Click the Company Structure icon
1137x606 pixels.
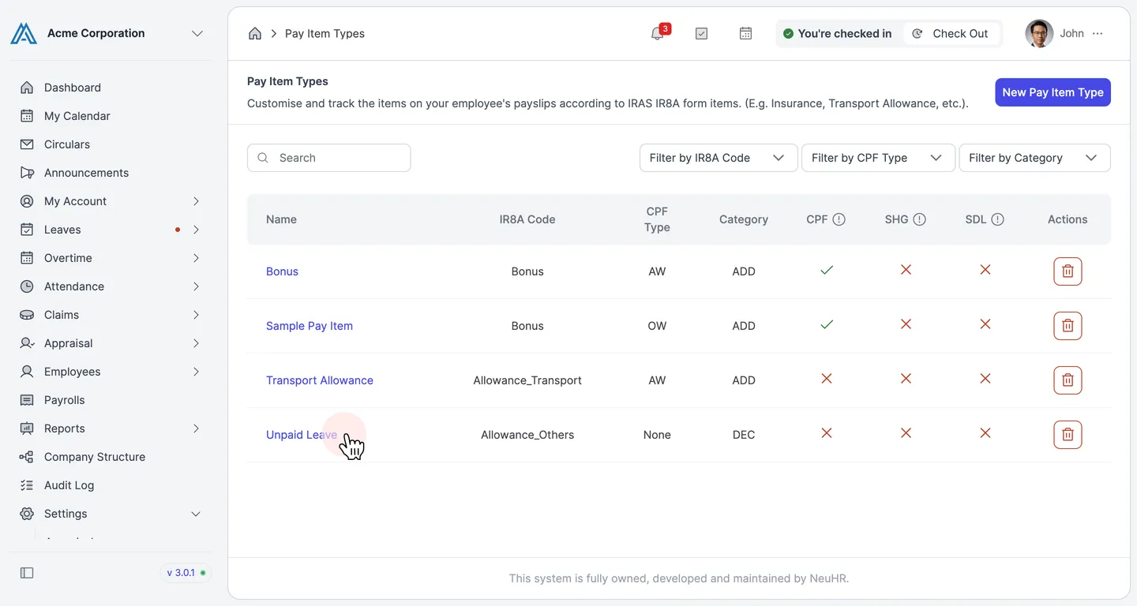tap(27, 457)
